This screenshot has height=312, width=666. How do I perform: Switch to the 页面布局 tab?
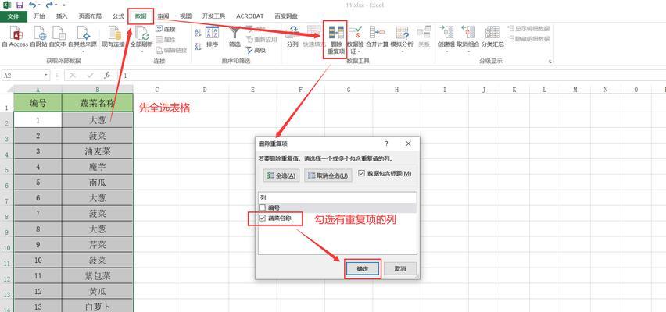pos(90,16)
